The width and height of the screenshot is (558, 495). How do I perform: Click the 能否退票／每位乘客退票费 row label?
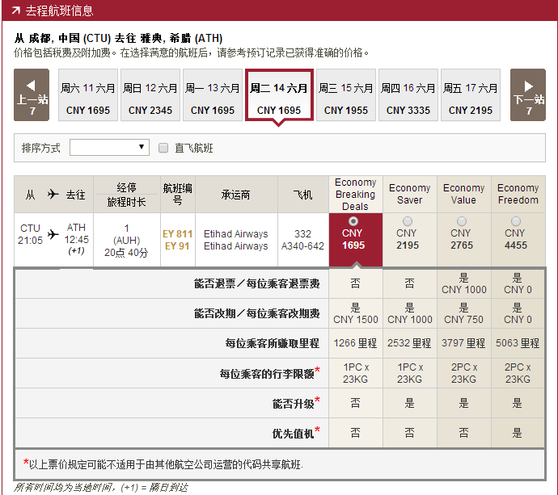pyautogui.click(x=256, y=283)
